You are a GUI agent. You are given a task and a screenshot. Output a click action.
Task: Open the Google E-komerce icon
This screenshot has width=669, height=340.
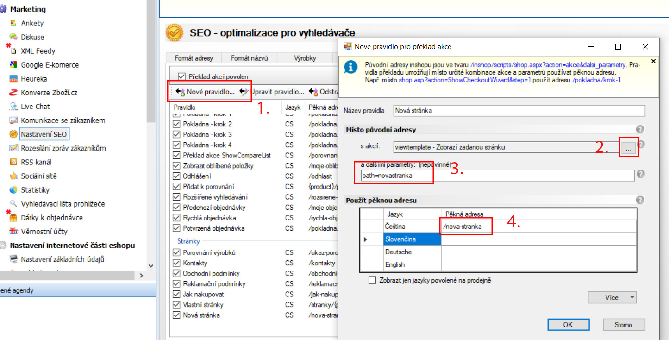13,65
